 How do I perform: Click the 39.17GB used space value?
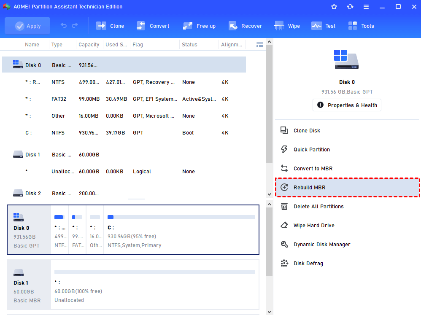click(x=116, y=133)
